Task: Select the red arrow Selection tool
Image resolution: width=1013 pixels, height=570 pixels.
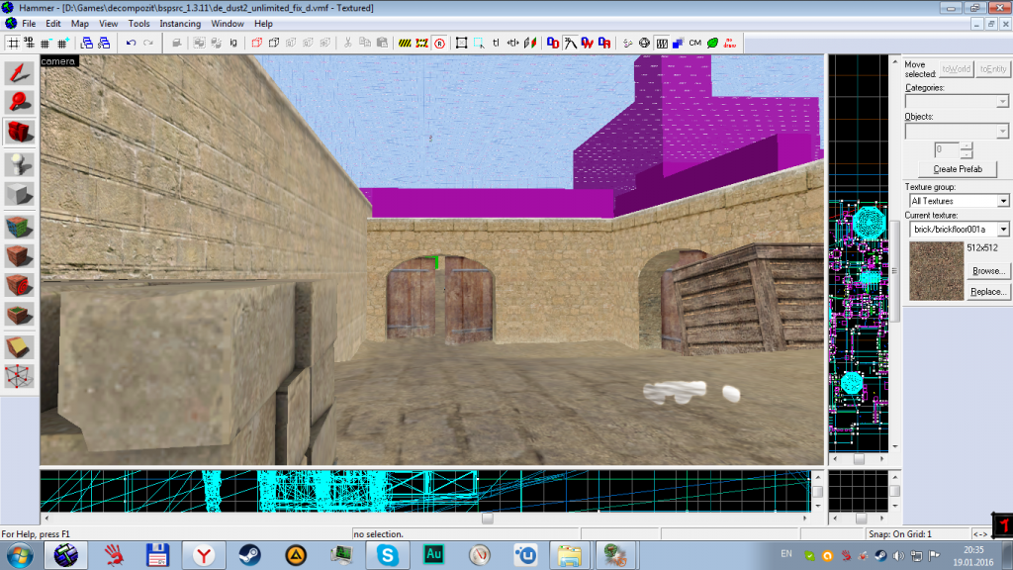Action: 20,72
